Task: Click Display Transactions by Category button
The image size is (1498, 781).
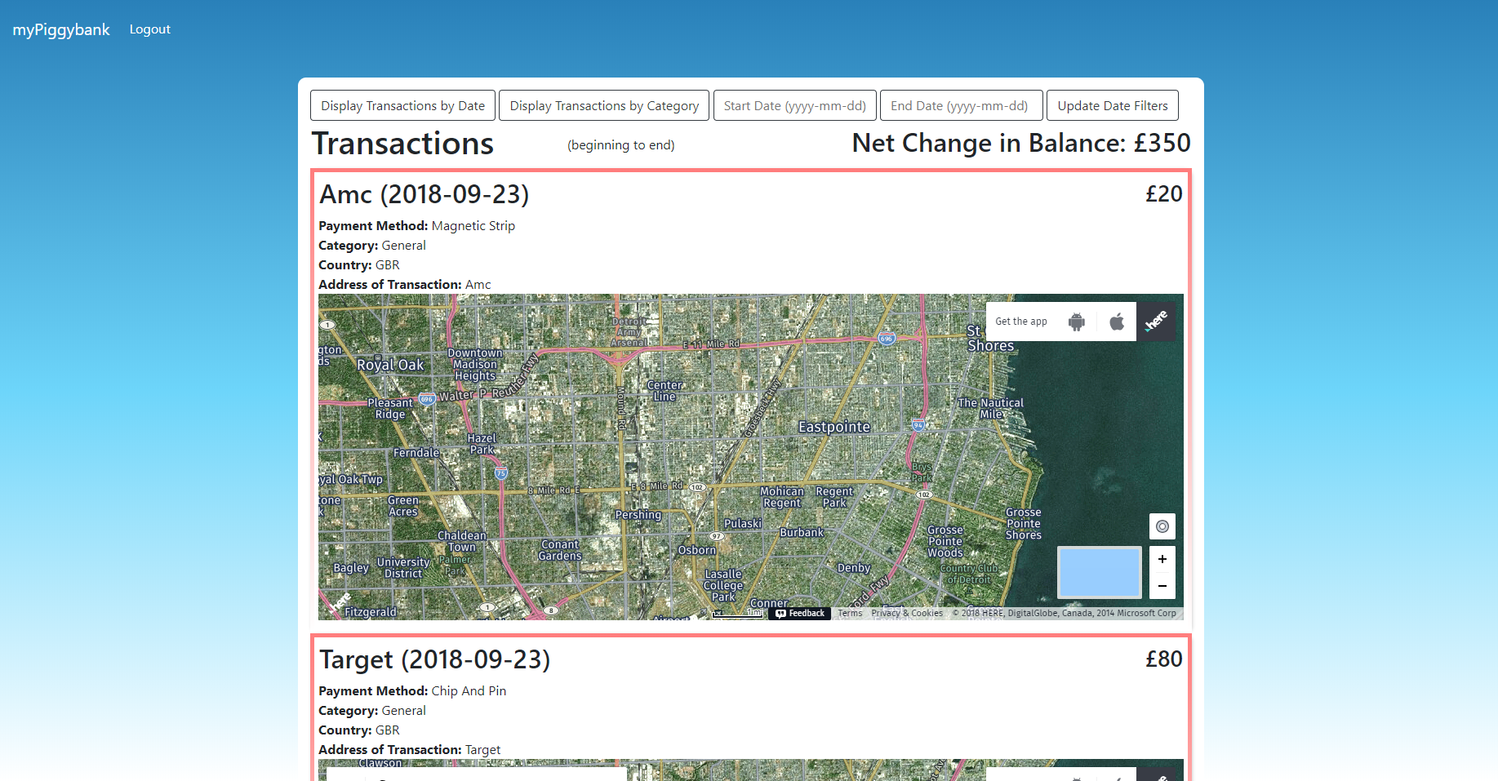Action: click(x=604, y=105)
